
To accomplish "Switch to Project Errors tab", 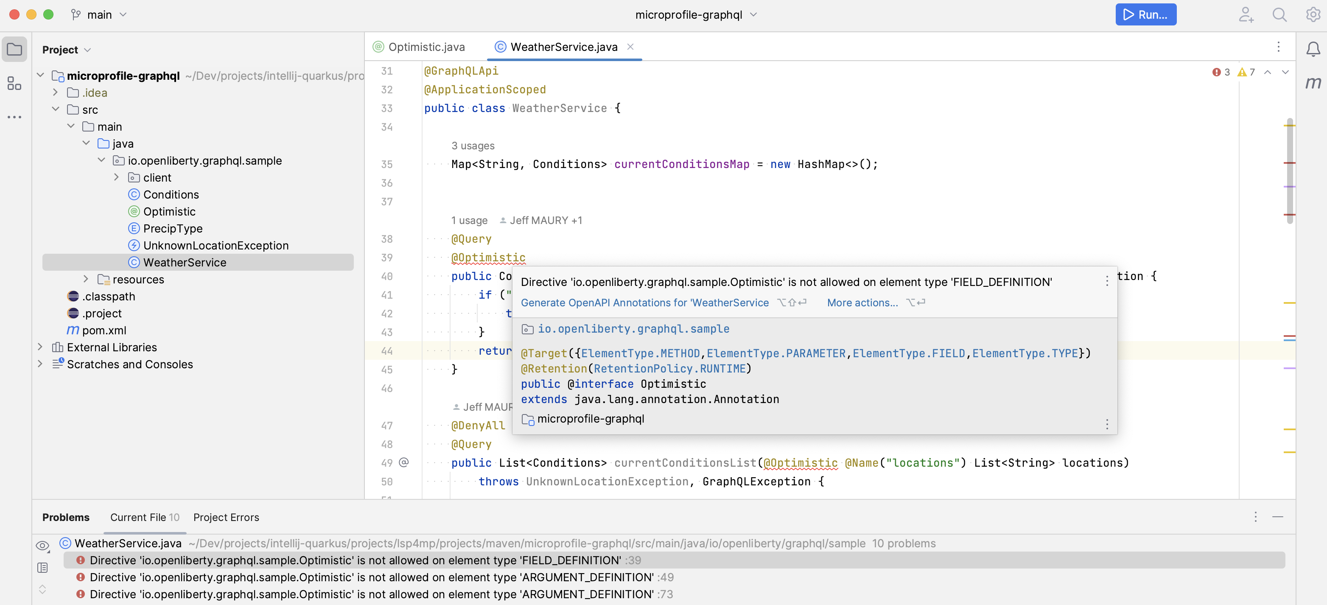I will point(226,517).
